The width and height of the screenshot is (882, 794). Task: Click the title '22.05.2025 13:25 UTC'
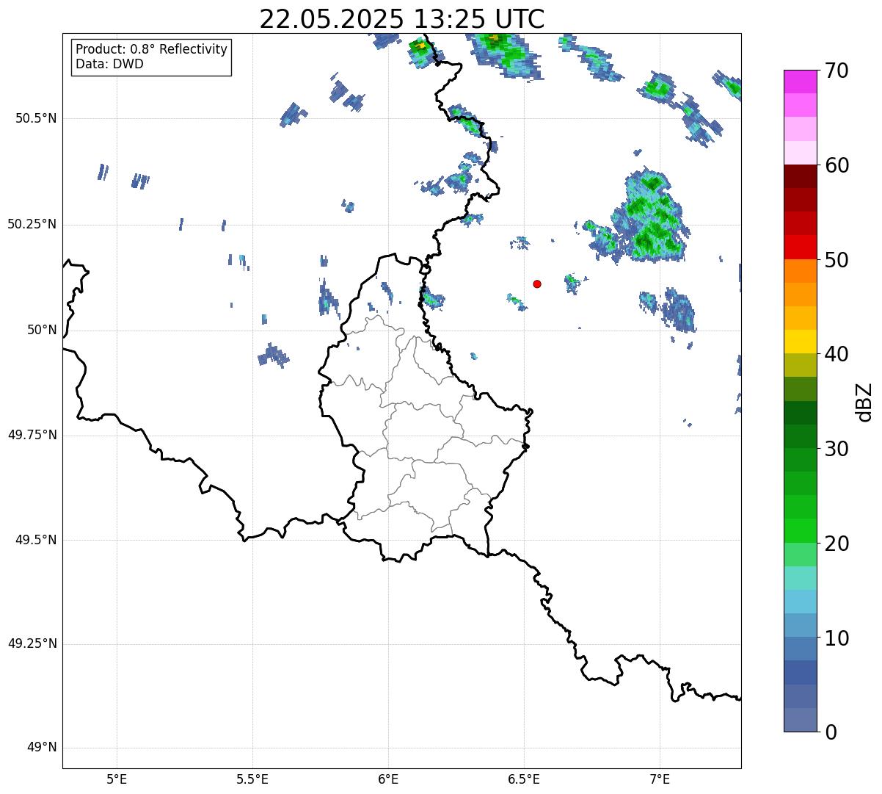point(402,18)
